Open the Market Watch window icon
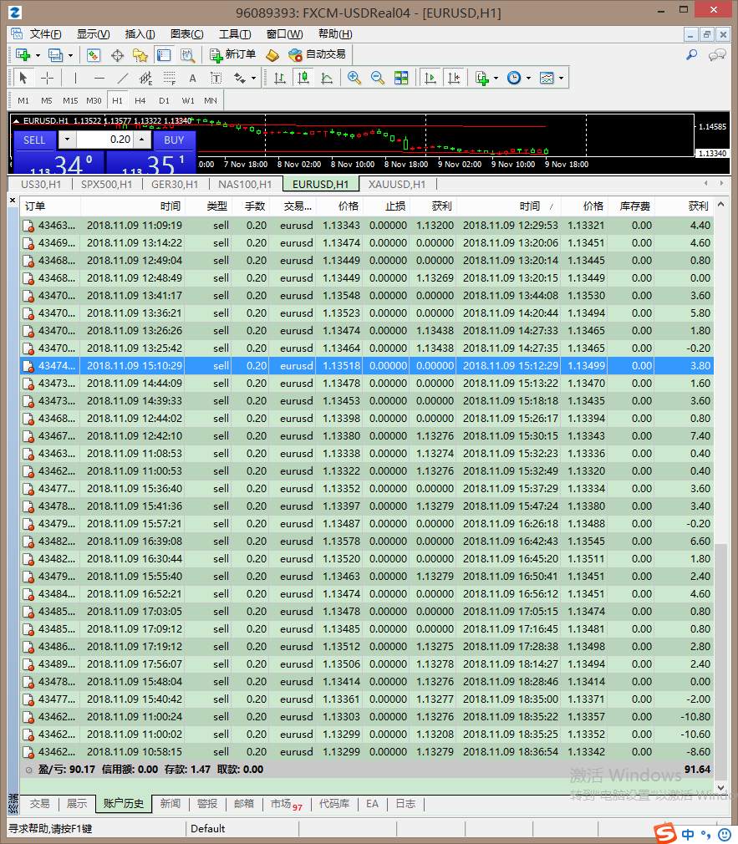Image resolution: width=738 pixels, height=844 pixels. pyautogui.click(x=94, y=55)
